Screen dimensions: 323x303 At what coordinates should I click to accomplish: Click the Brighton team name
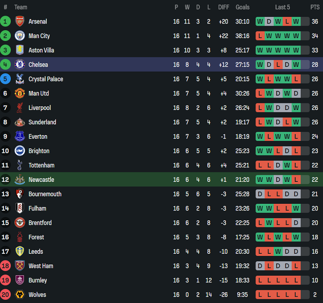tap(39, 151)
